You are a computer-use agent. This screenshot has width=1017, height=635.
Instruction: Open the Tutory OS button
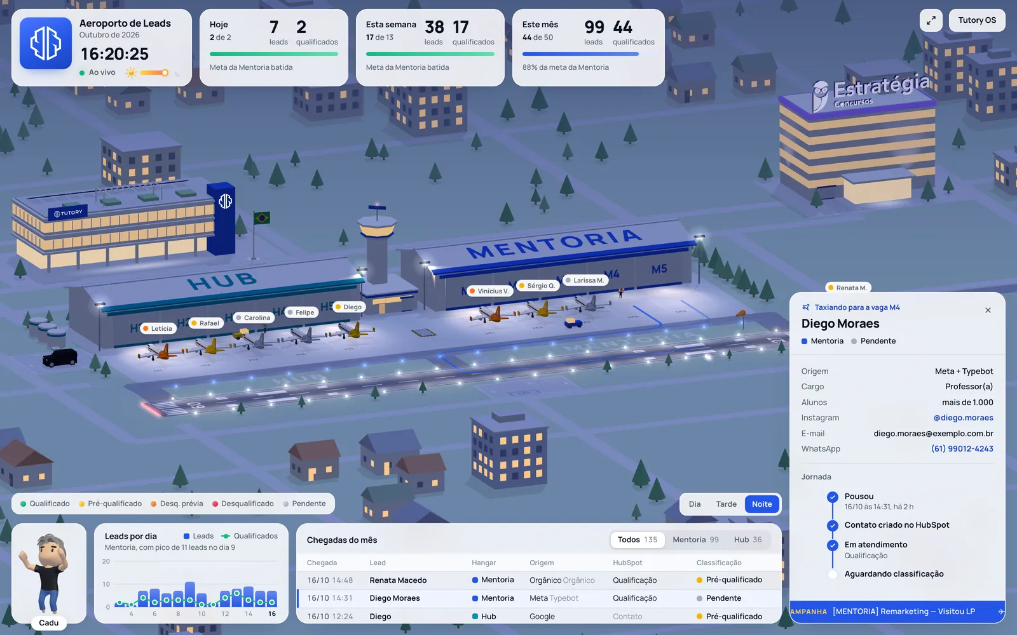pyautogui.click(x=977, y=20)
